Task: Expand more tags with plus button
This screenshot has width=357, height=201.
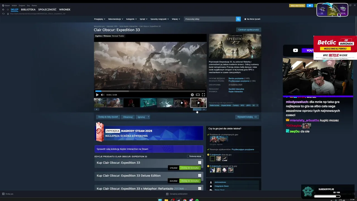Action: pos(257,106)
